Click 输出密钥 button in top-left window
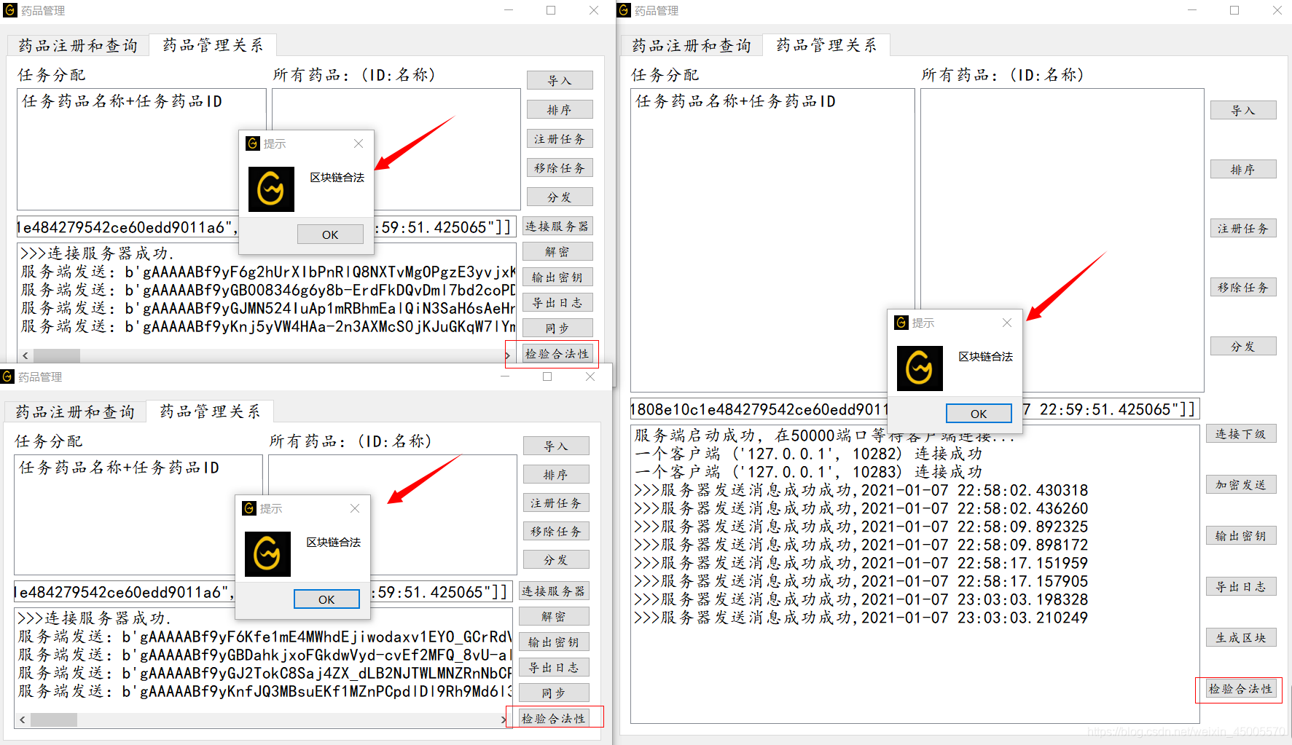Image resolution: width=1292 pixels, height=745 pixels. tap(557, 277)
